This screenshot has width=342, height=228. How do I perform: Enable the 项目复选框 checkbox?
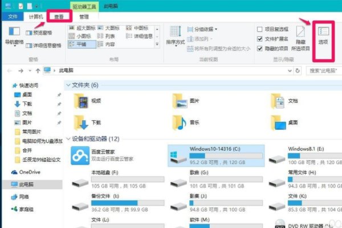coord(259,29)
